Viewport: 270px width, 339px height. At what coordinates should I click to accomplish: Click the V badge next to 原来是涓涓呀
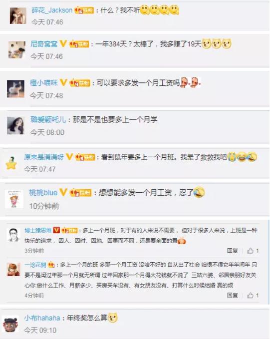69,157
